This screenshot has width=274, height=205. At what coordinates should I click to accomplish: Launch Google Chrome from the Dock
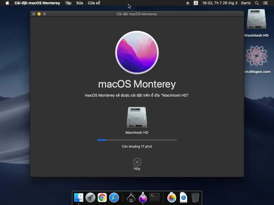[102, 198]
